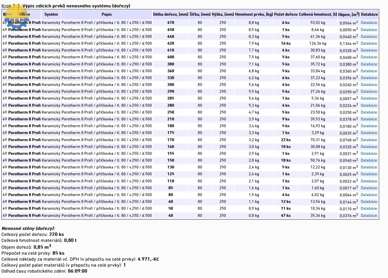This screenshot has height=278, width=388.
Task: Open the Databáze link in the 85 mm row
Action: tap(369, 188)
